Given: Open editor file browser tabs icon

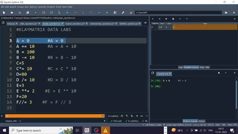Looking at the screenshot, I should tap(3, 23).
